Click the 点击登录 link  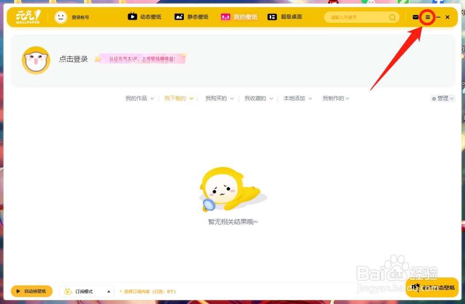[73, 59]
